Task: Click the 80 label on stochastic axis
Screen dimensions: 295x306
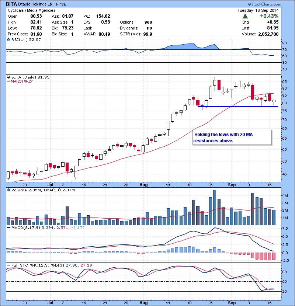Action: (x=284, y=272)
